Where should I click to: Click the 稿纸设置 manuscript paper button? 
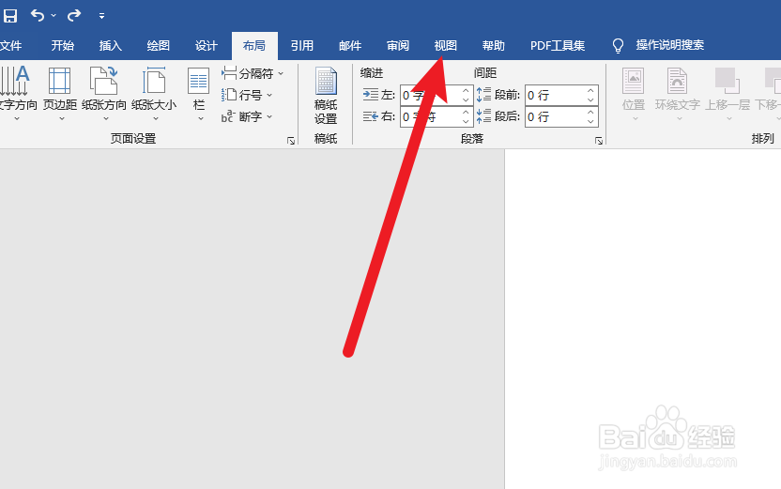click(x=326, y=96)
